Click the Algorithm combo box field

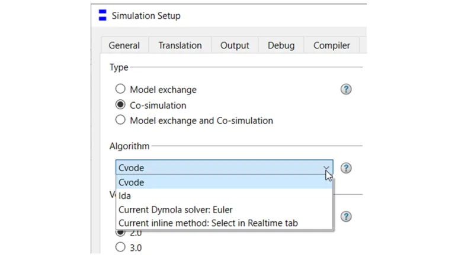(x=218, y=168)
